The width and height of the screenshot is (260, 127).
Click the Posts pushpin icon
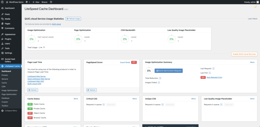coord(2,14)
